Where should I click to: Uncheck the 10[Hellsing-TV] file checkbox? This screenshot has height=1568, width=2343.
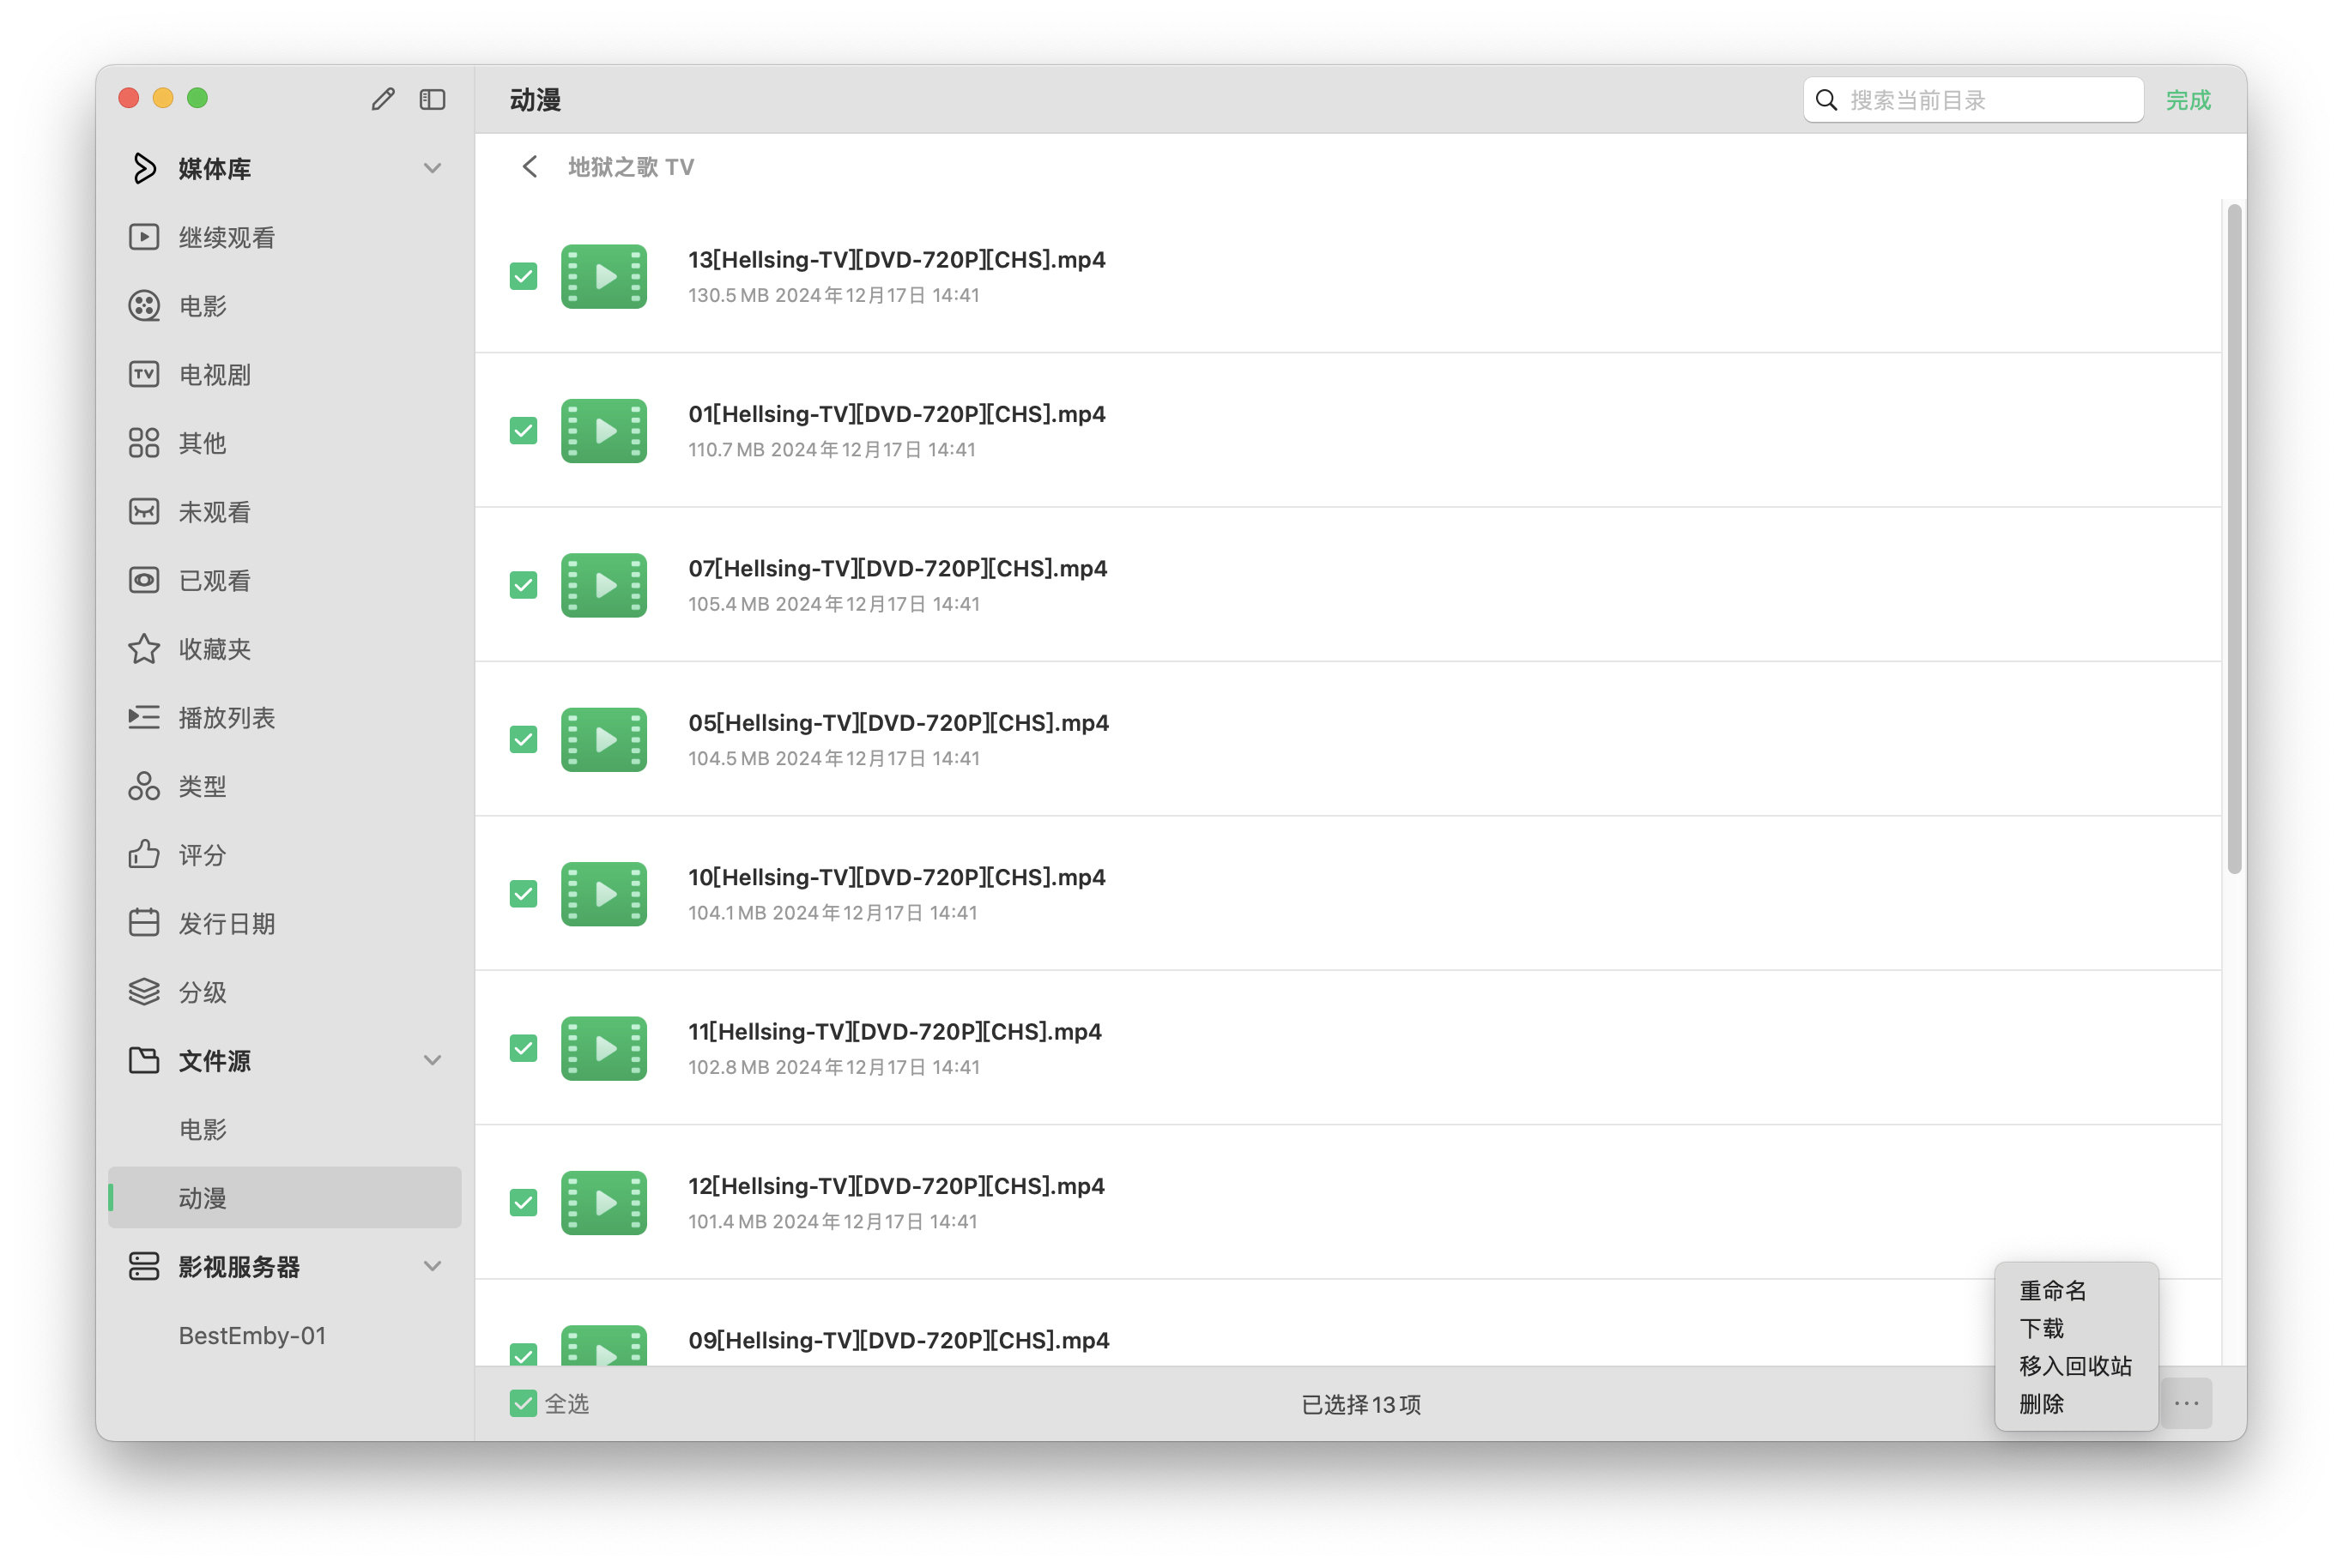(x=524, y=894)
